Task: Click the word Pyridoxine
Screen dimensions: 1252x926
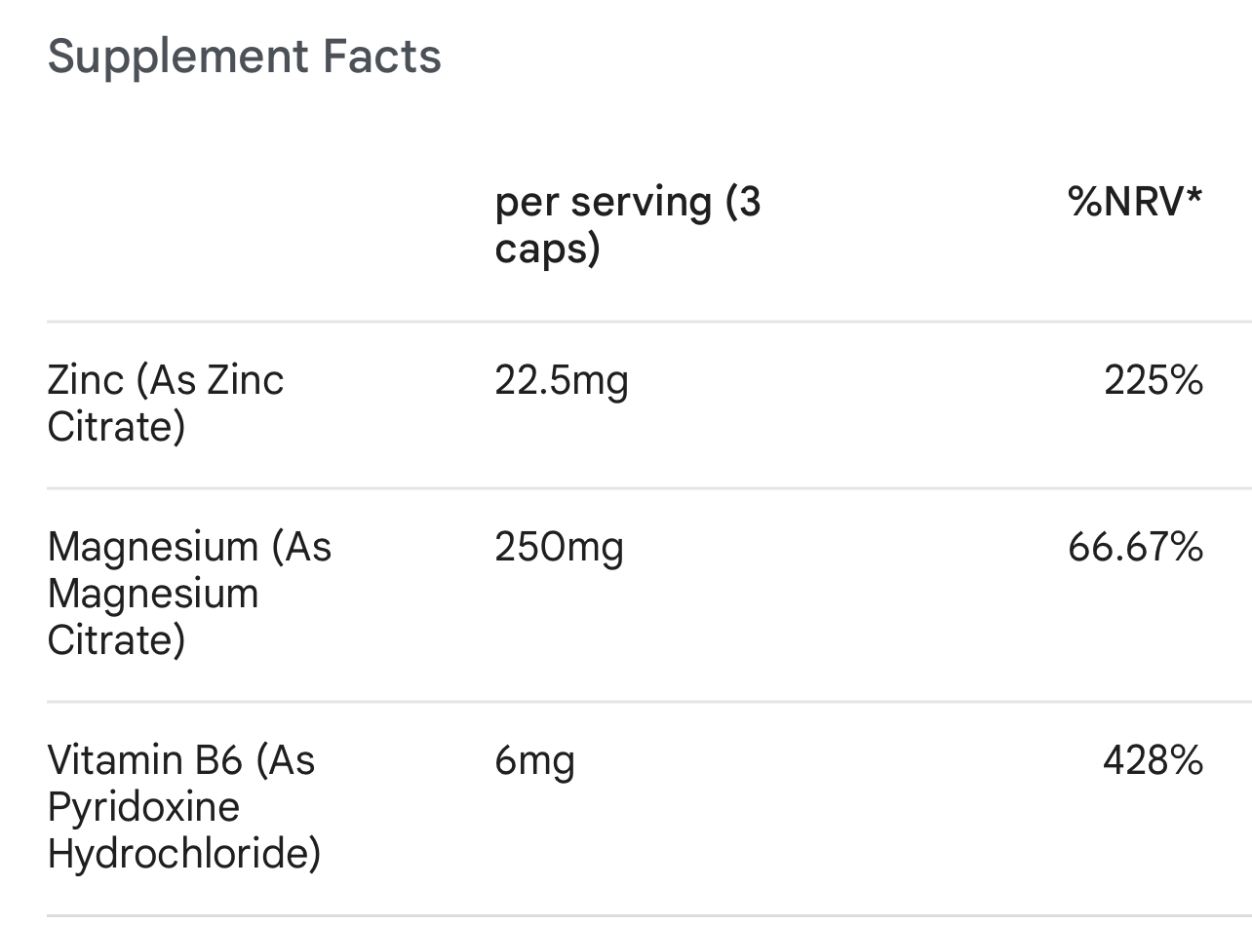Action: coord(143,807)
